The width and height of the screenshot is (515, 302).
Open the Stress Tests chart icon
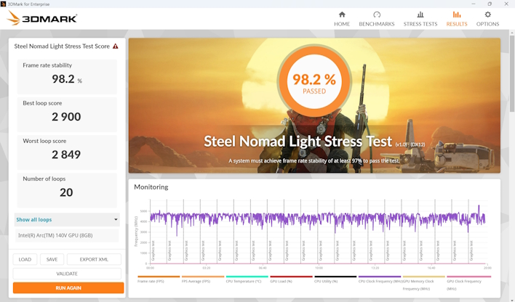point(420,15)
